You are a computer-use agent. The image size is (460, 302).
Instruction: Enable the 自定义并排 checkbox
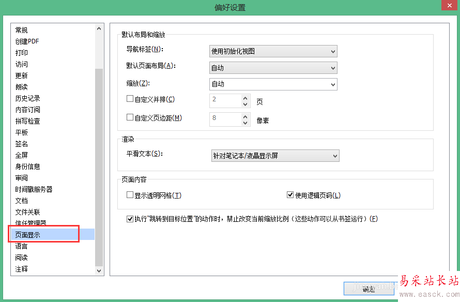(130, 99)
